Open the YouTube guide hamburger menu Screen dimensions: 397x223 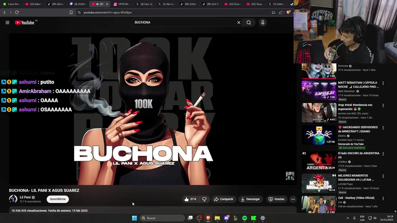(x=7, y=23)
